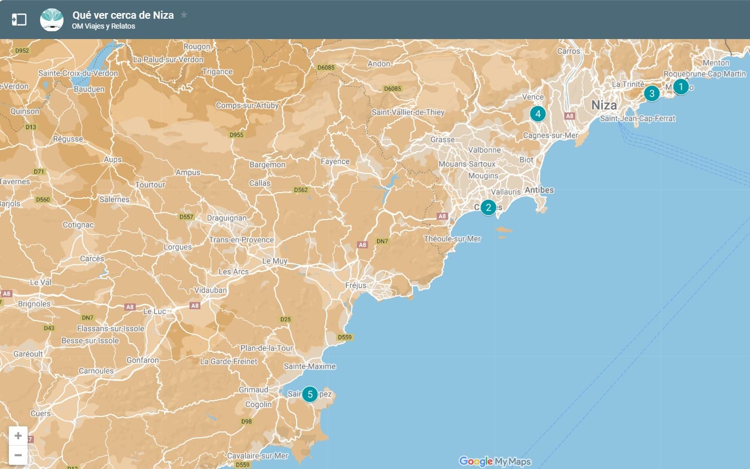Click the Le Muy town label
750x469 pixels.
click(x=275, y=261)
